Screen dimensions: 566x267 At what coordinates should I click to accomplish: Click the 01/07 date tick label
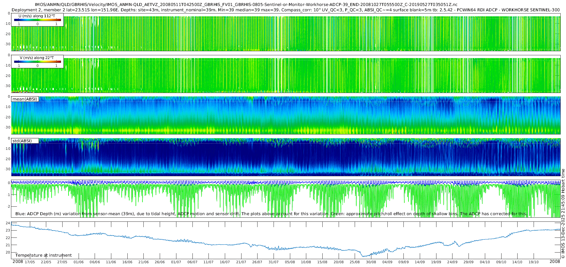[176, 262]
